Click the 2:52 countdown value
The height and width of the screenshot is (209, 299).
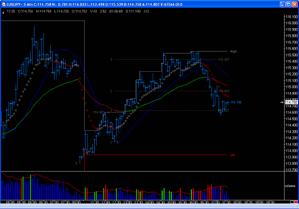[x=103, y=11]
